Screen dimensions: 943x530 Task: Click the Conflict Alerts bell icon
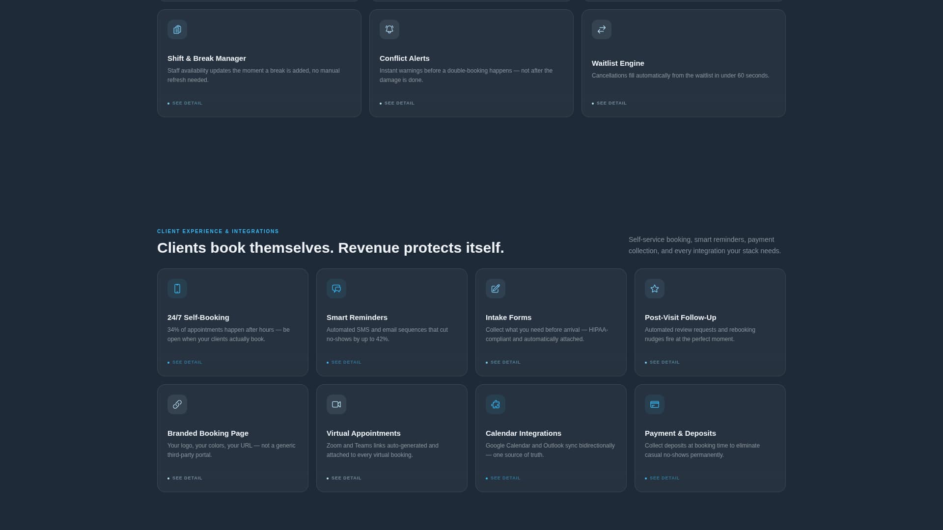pos(389,29)
